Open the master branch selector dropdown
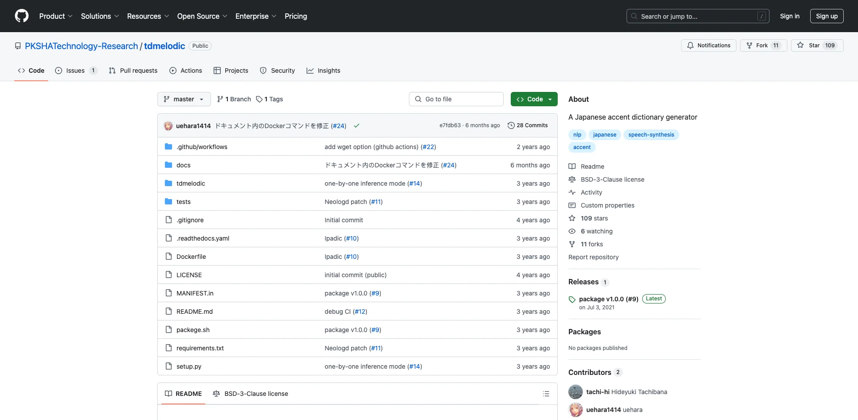Viewport: 858px width, 420px height. tap(184, 99)
